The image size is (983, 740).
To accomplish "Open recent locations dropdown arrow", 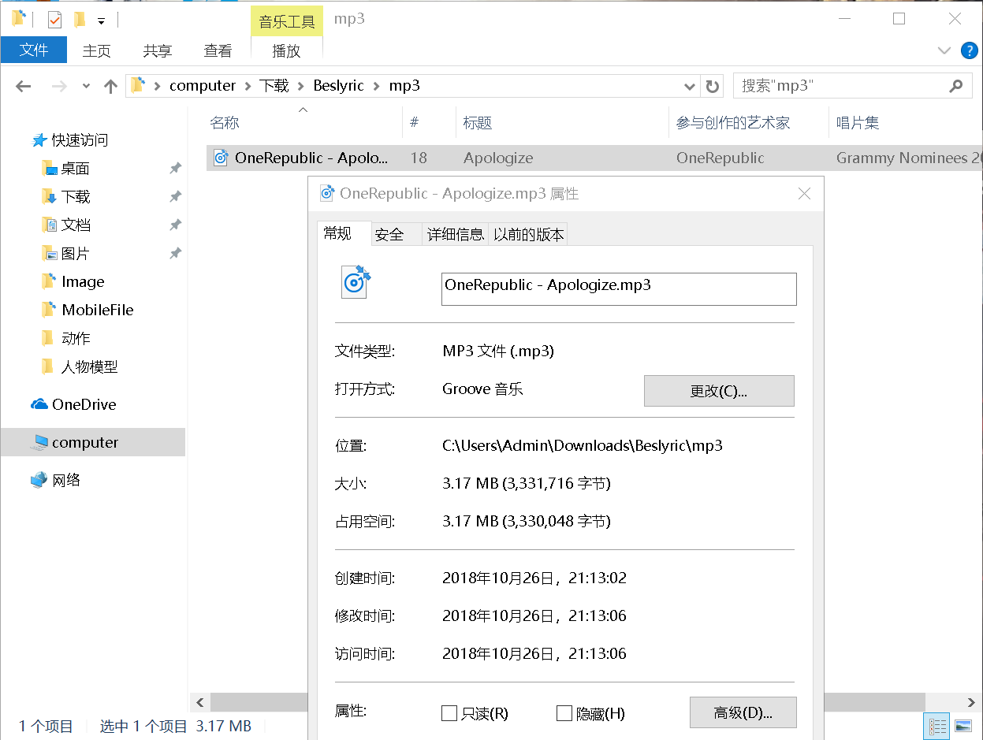I will (x=87, y=87).
